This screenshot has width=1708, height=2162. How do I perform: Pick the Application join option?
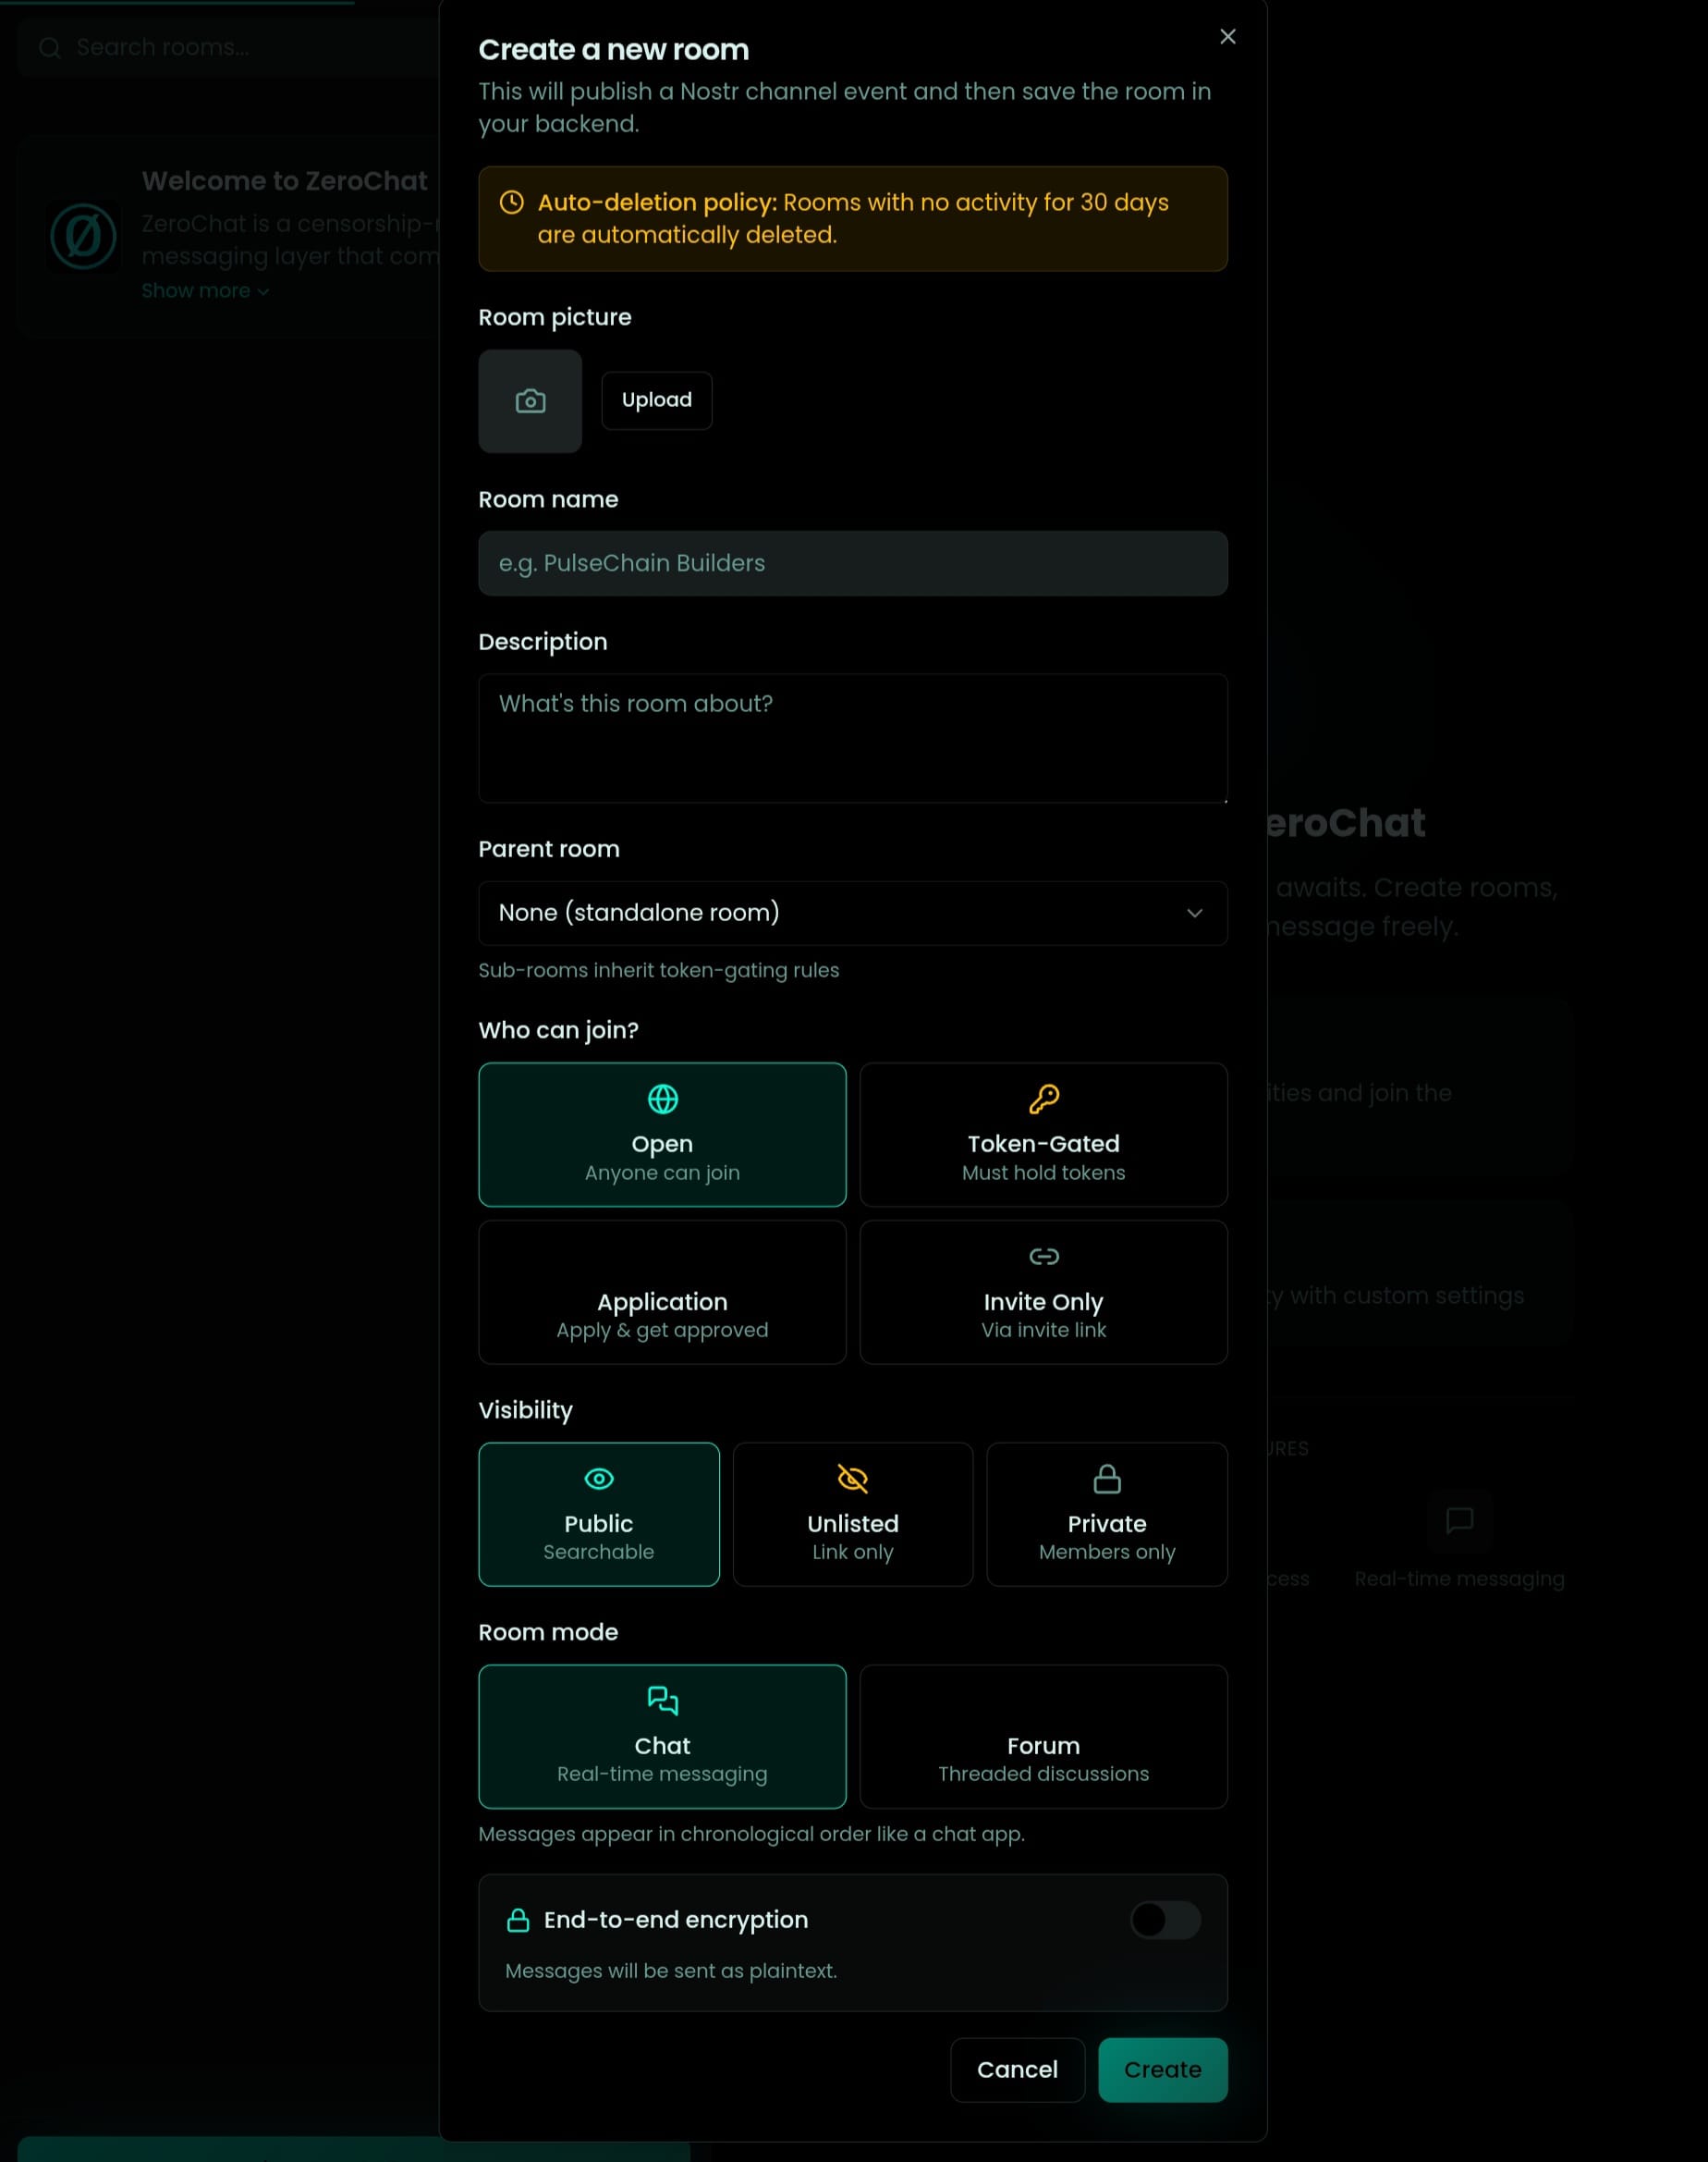tap(662, 1293)
